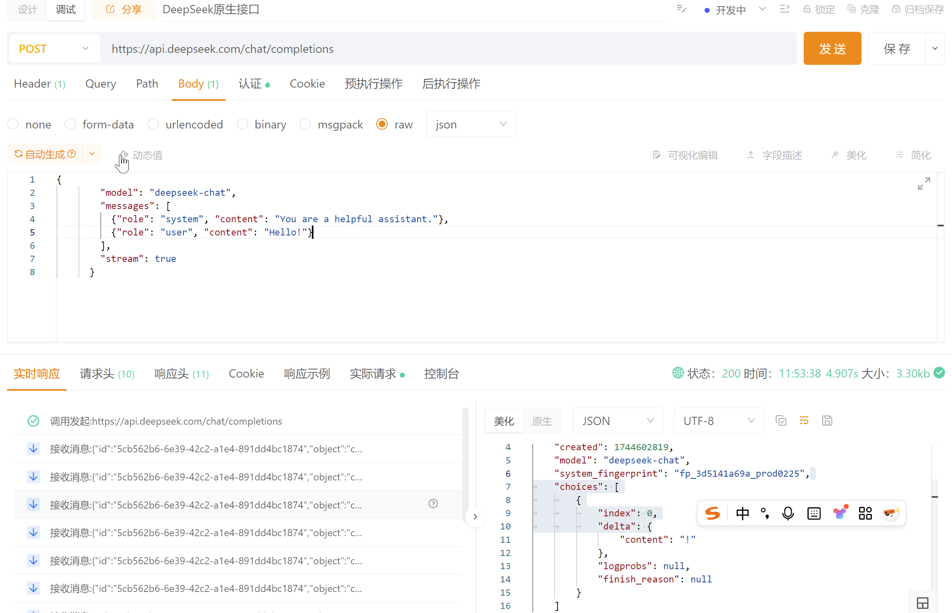The width and height of the screenshot is (952, 613).
Task: Click the Sogou input method S logo
Action: [x=712, y=513]
